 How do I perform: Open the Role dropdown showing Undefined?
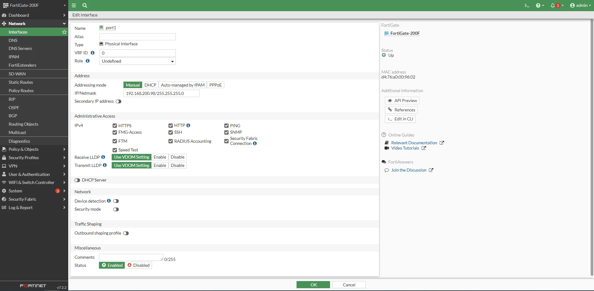tap(138, 61)
